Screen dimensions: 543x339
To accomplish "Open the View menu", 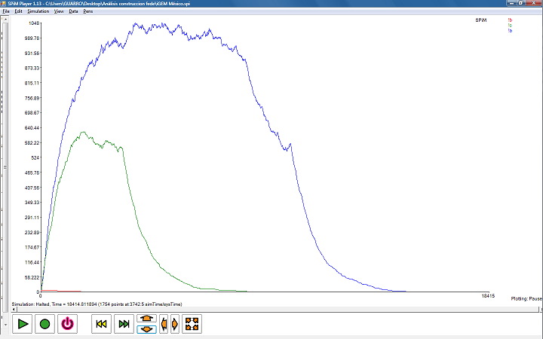I will (x=59, y=12).
